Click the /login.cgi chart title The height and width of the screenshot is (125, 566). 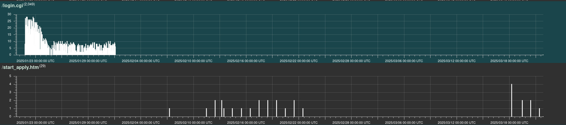tap(12, 6)
